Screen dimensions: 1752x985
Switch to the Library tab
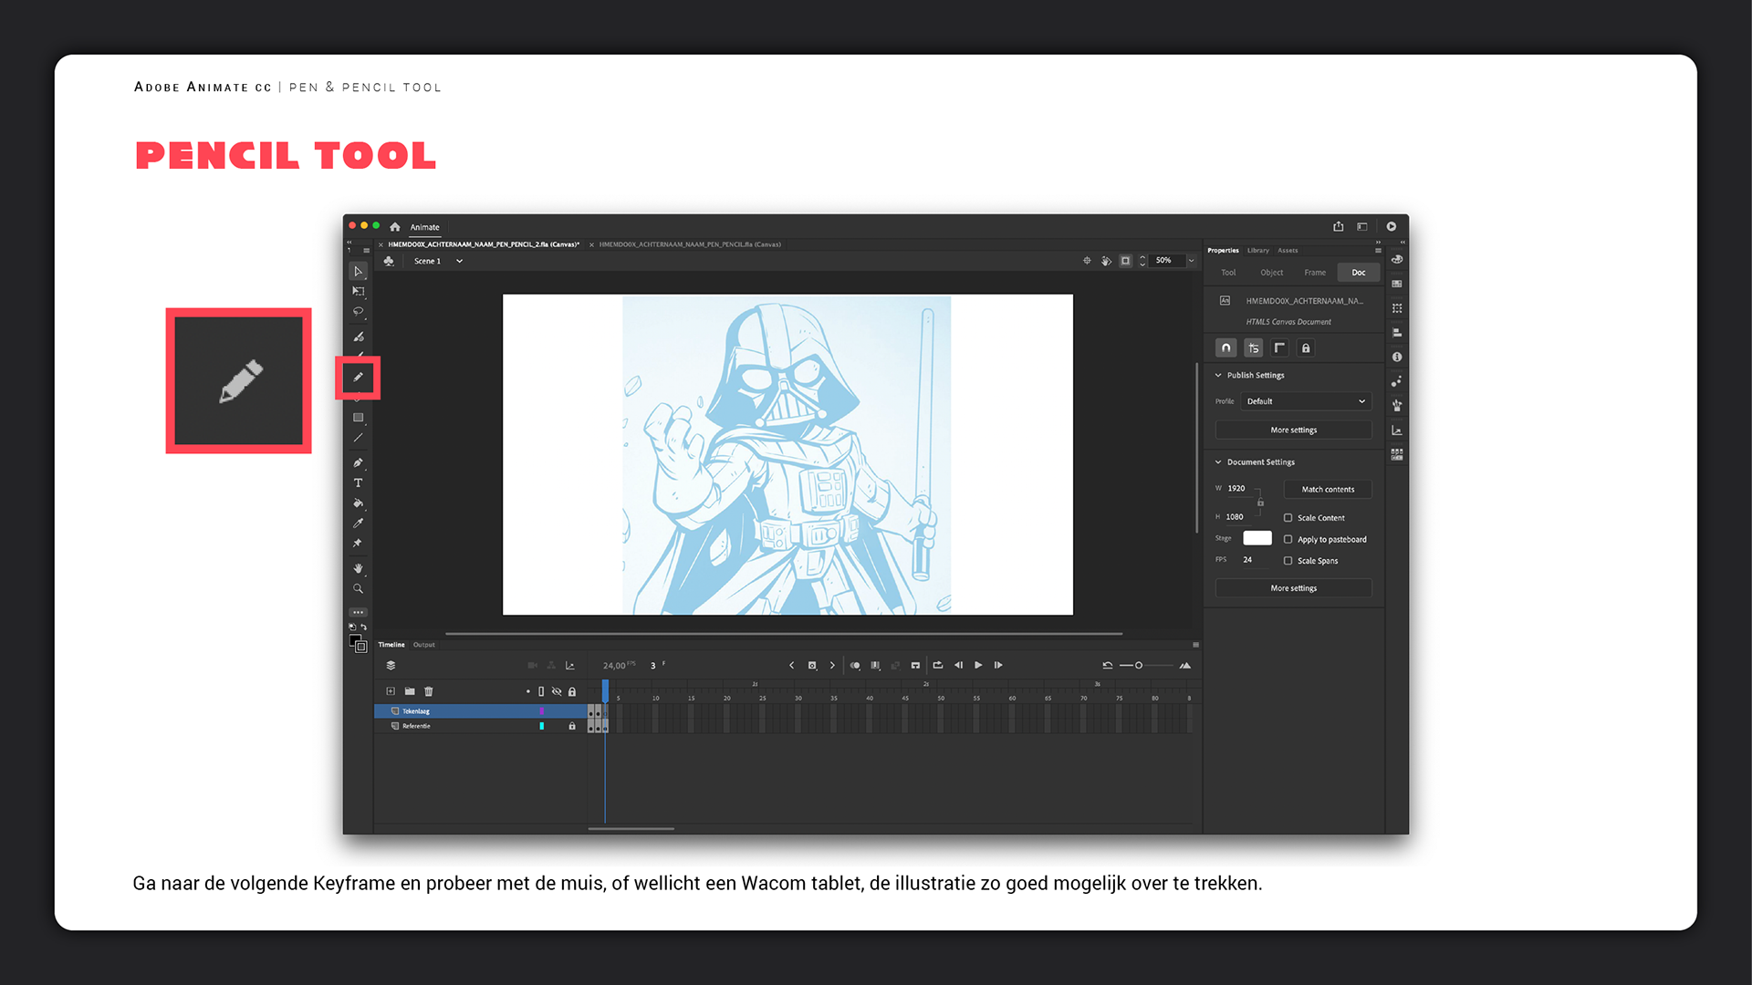pyautogui.click(x=1257, y=250)
